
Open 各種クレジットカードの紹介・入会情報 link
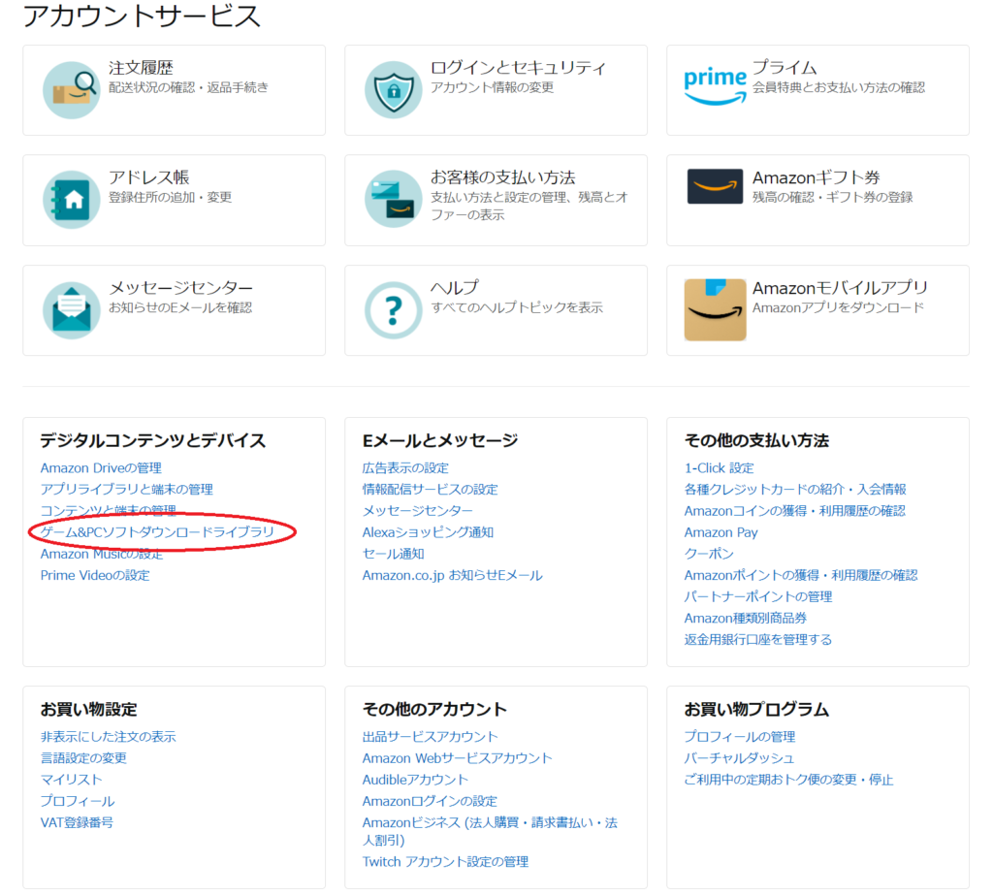pos(795,490)
